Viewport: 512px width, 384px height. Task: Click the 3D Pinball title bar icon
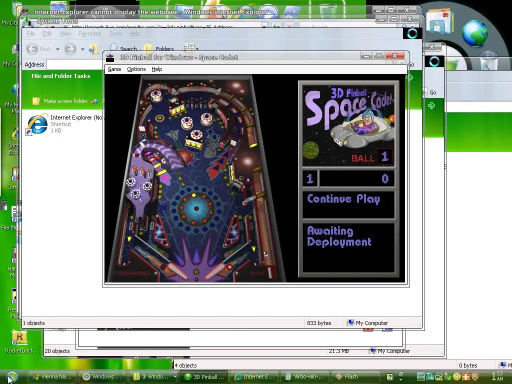pos(110,58)
